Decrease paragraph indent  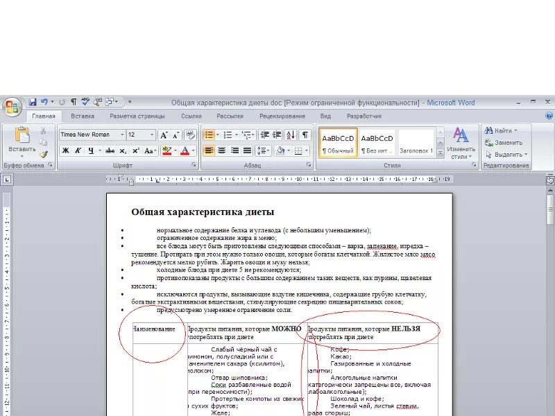click(x=264, y=135)
